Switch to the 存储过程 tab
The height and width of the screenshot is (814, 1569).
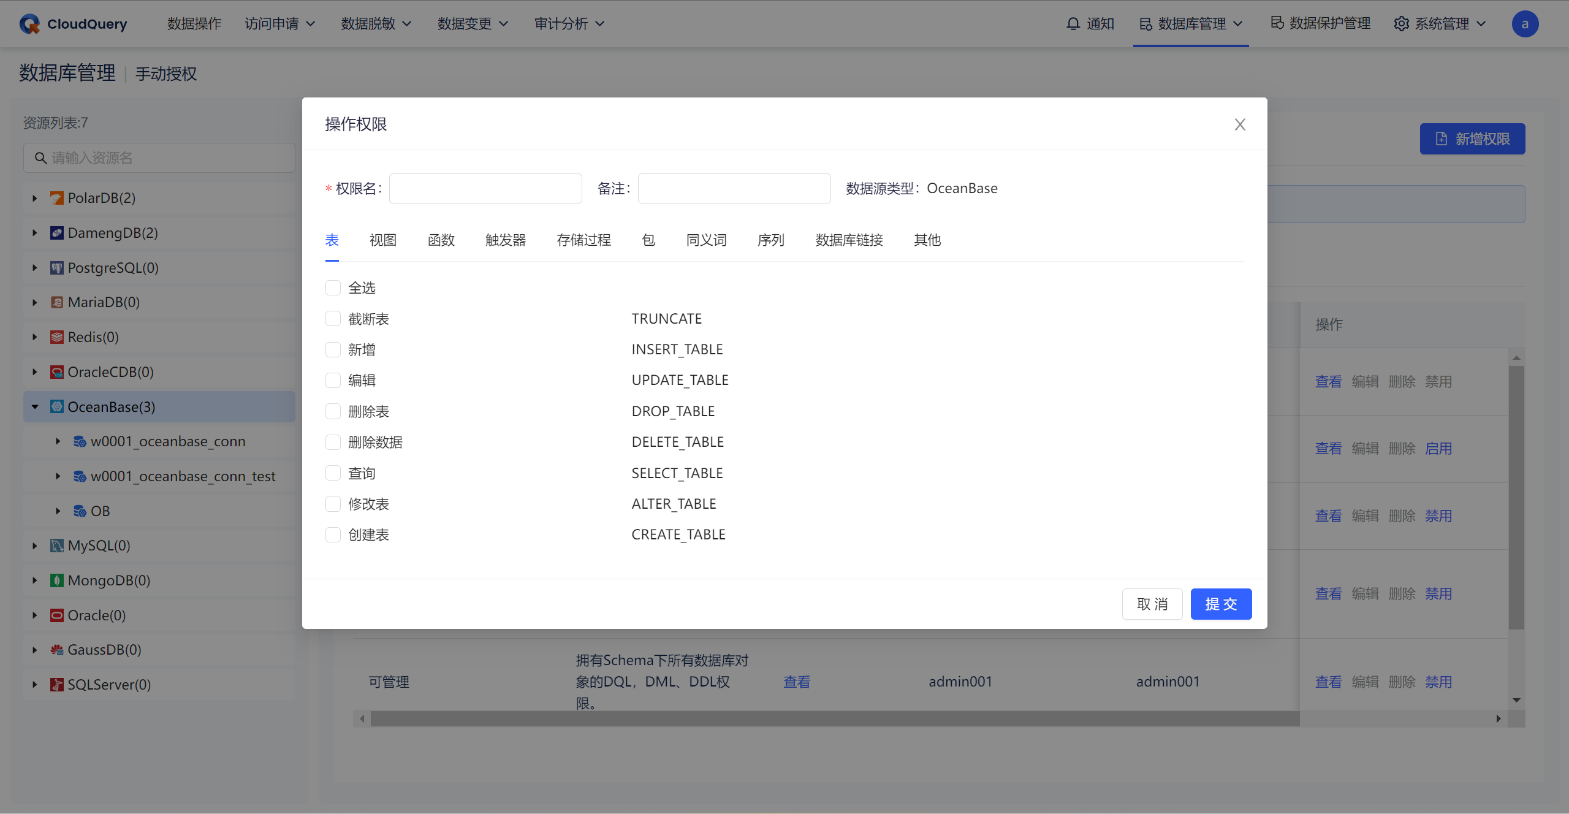[x=583, y=240]
